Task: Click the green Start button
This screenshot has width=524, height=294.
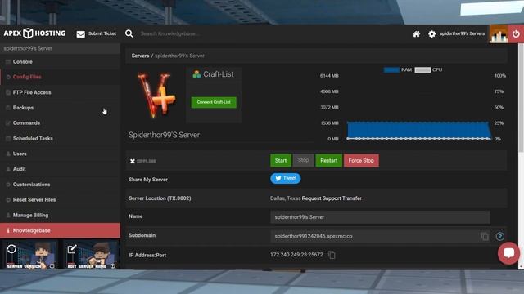Action: click(281, 160)
